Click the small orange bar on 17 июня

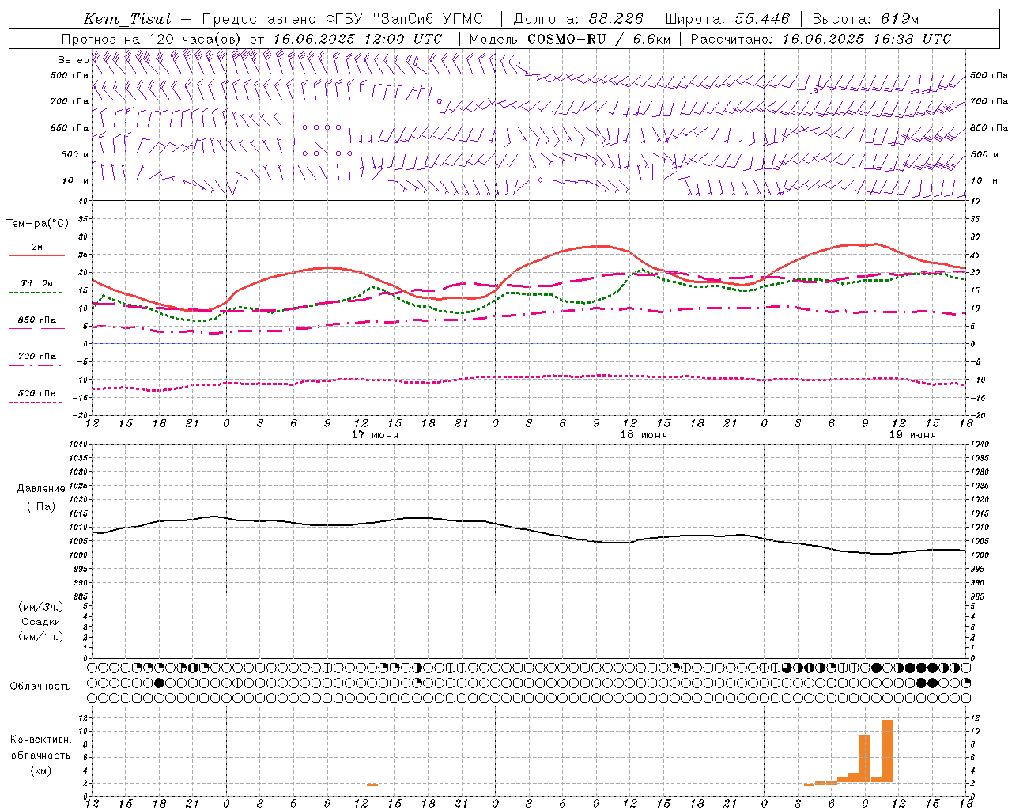pos(372,785)
